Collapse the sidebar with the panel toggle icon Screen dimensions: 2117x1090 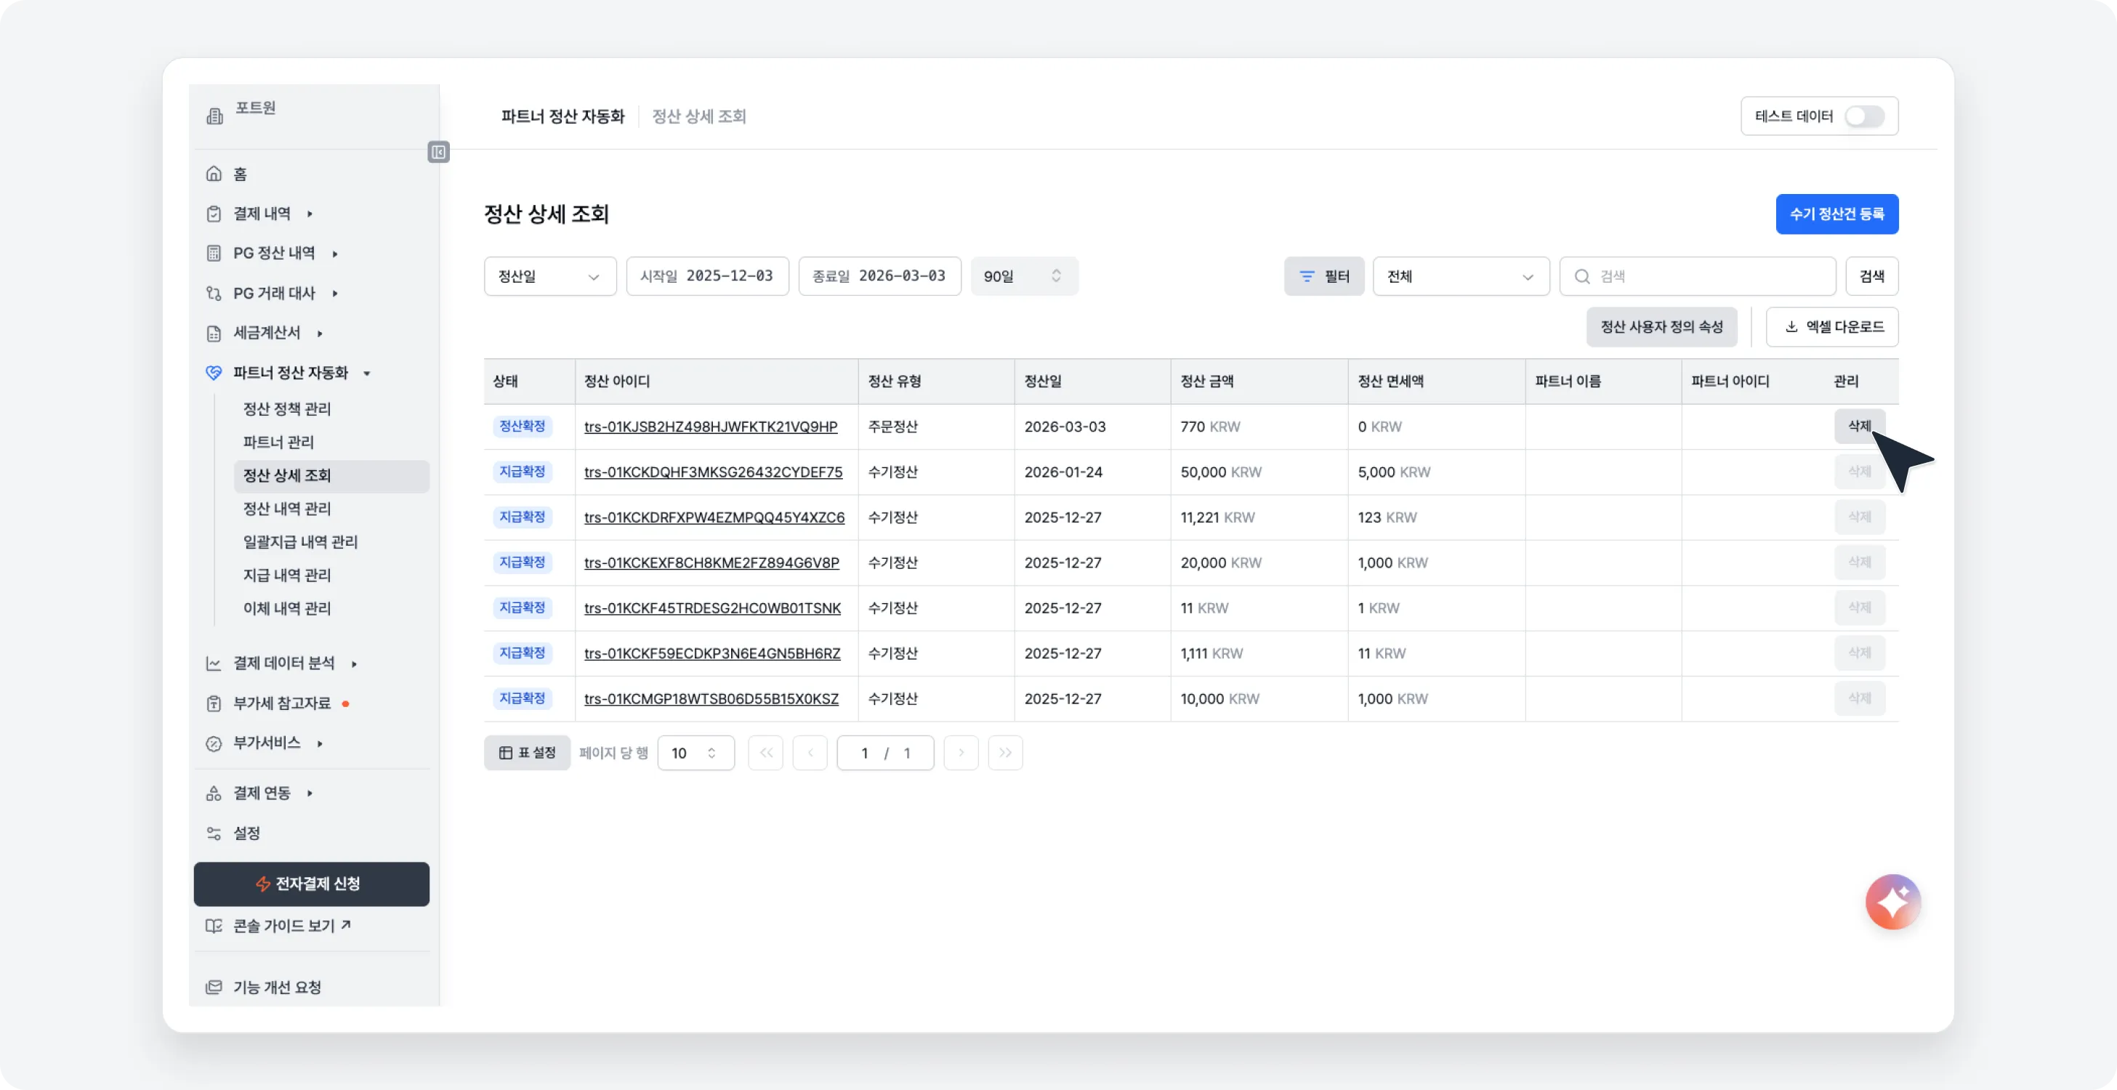point(438,152)
